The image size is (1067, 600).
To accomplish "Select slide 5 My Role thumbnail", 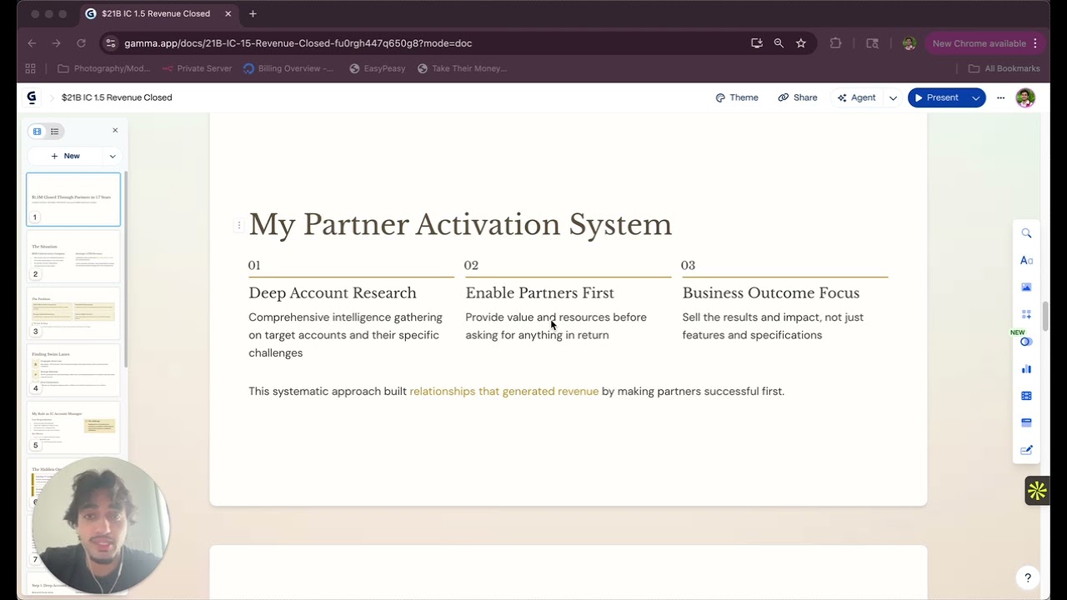I will 73,427.
